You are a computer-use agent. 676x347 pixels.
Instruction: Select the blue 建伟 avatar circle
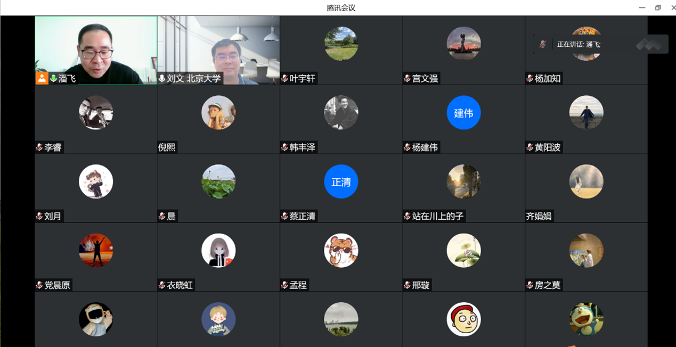(463, 113)
